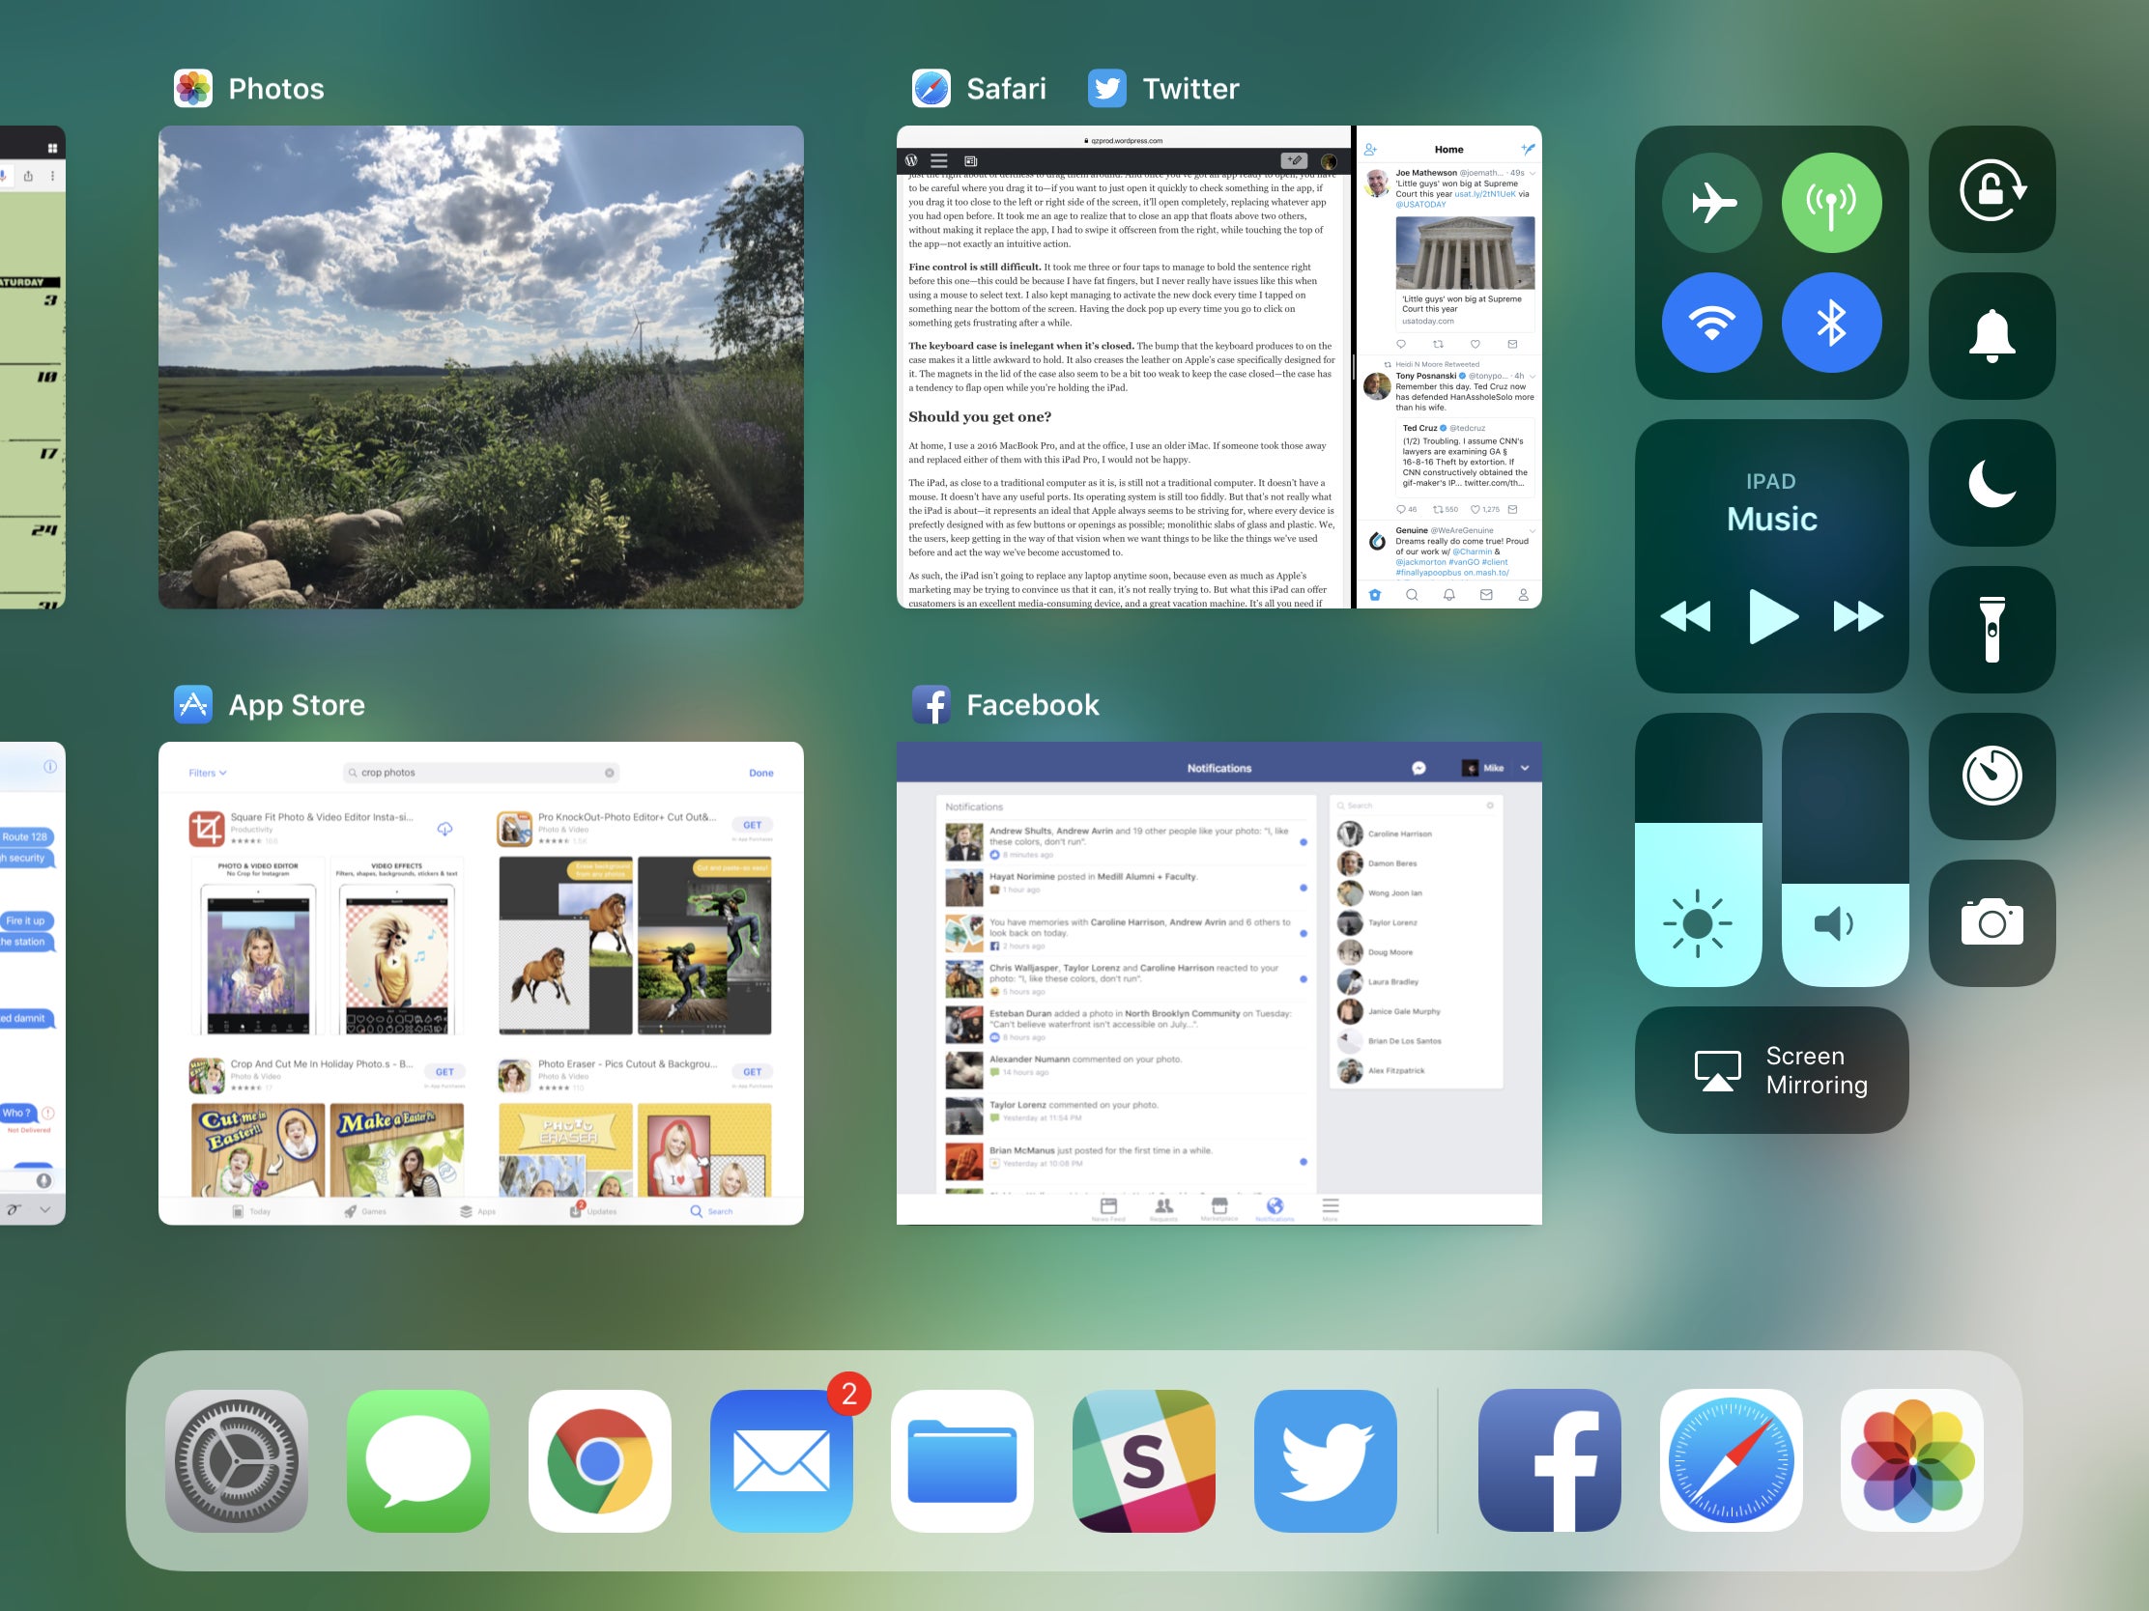Viewport: 2149px width, 1611px height.
Task: Tap add contact icon in Twitter
Action: pos(1370,150)
